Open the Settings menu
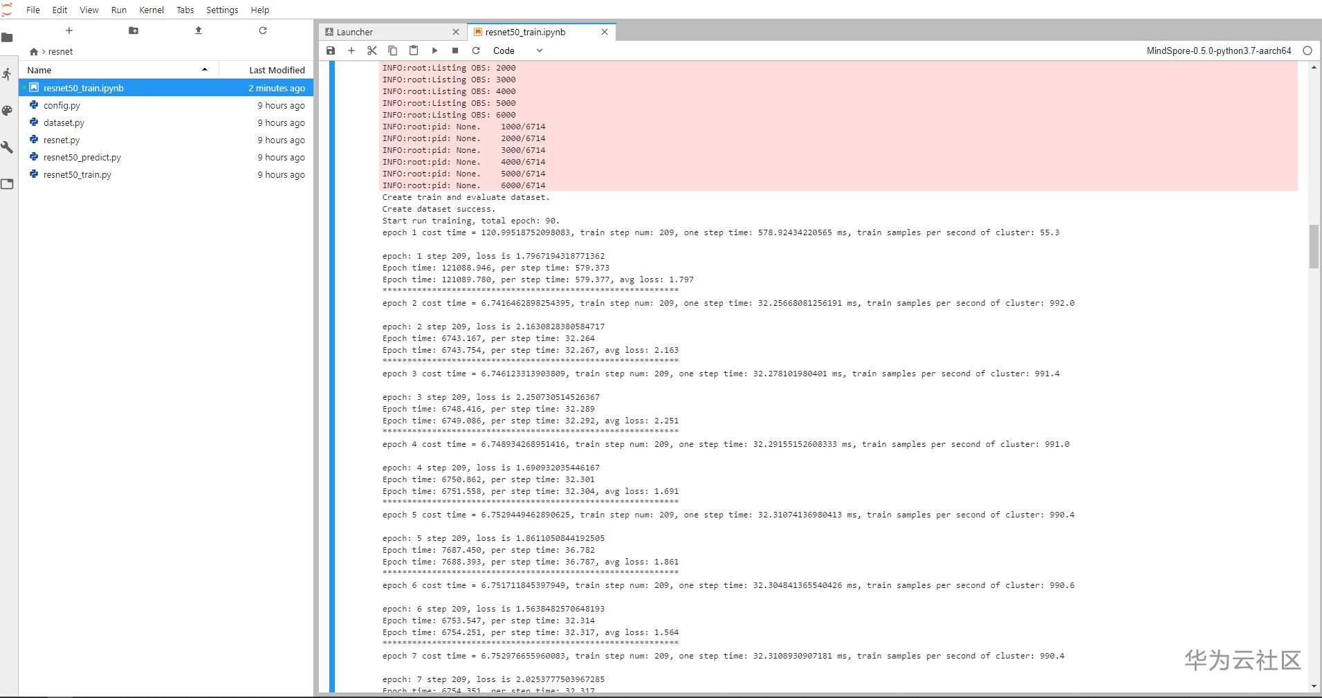 pyautogui.click(x=222, y=10)
